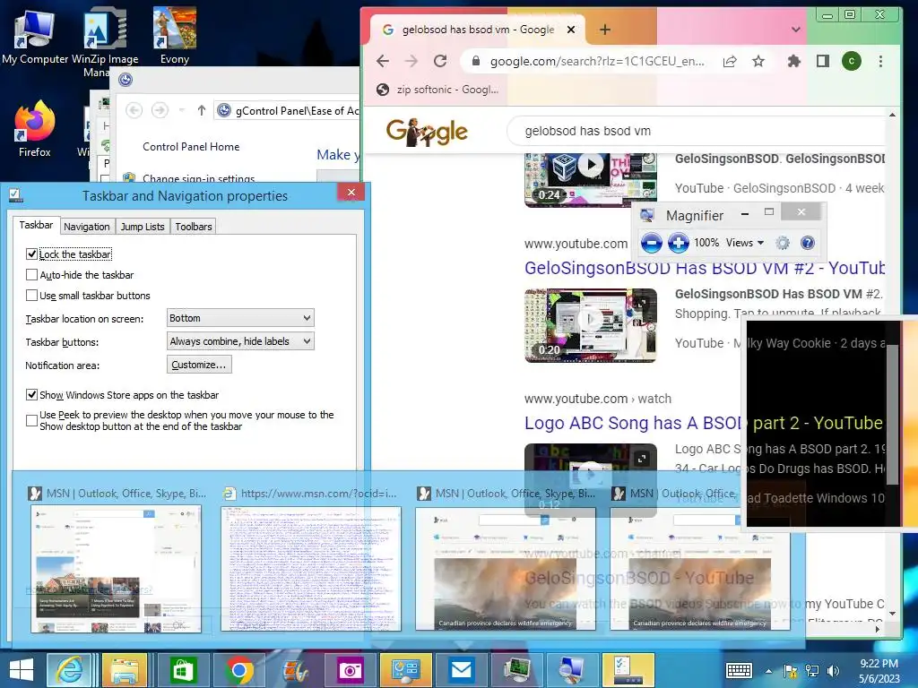Toggle Chrome side panel icon
The image size is (918, 688).
[823, 61]
